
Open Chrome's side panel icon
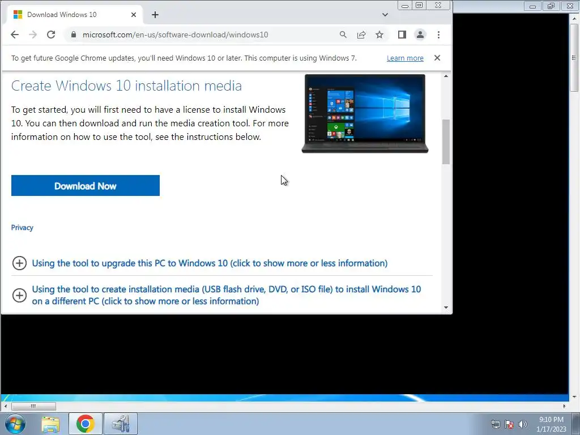pyautogui.click(x=402, y=35)
